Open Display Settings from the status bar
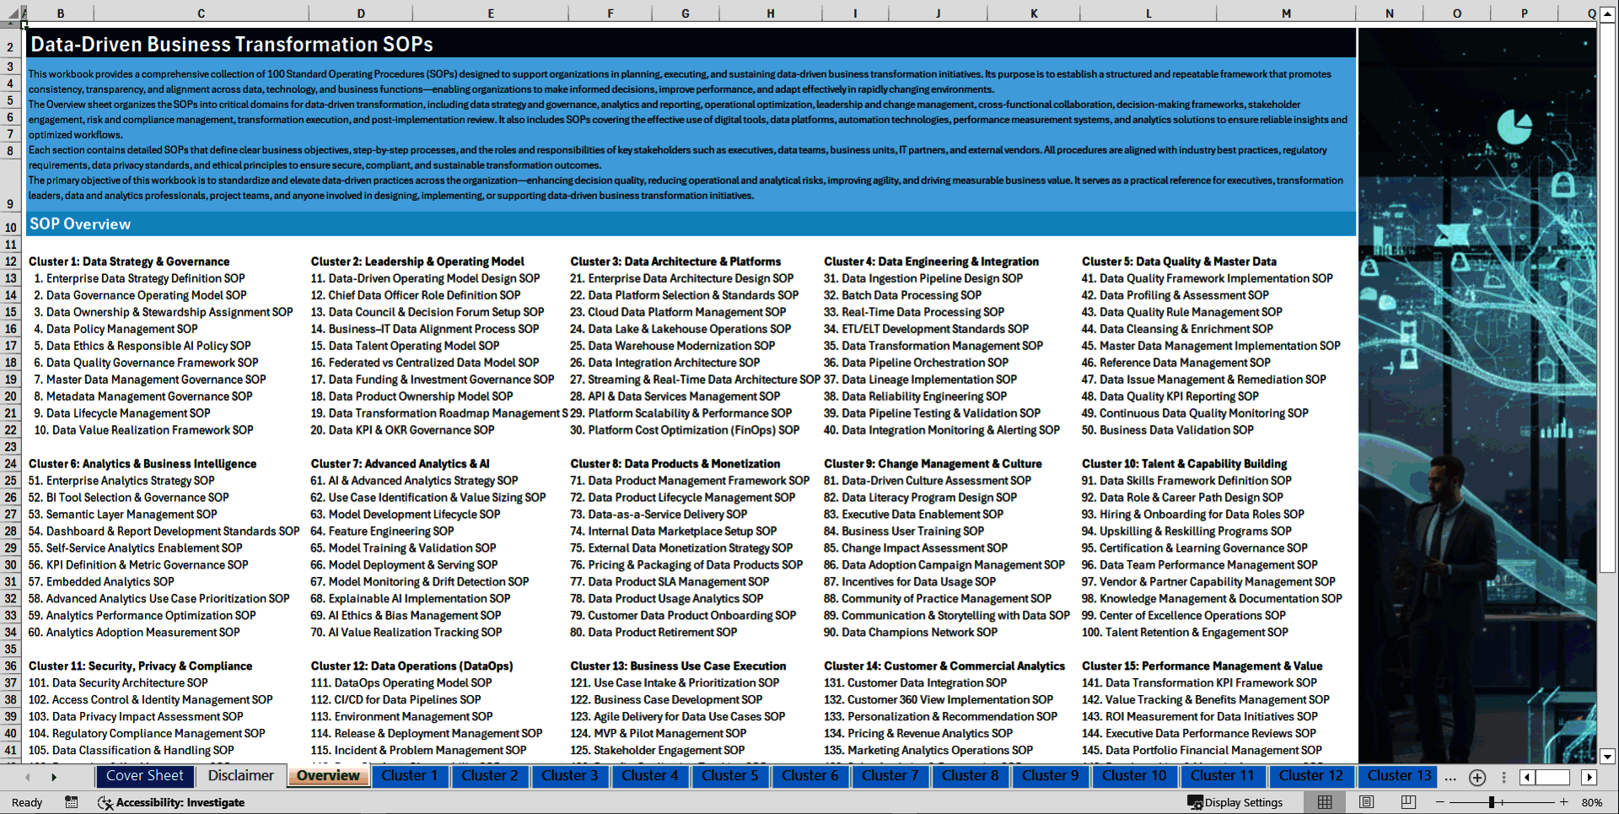1619x814 pixels. coord(1236,802)
